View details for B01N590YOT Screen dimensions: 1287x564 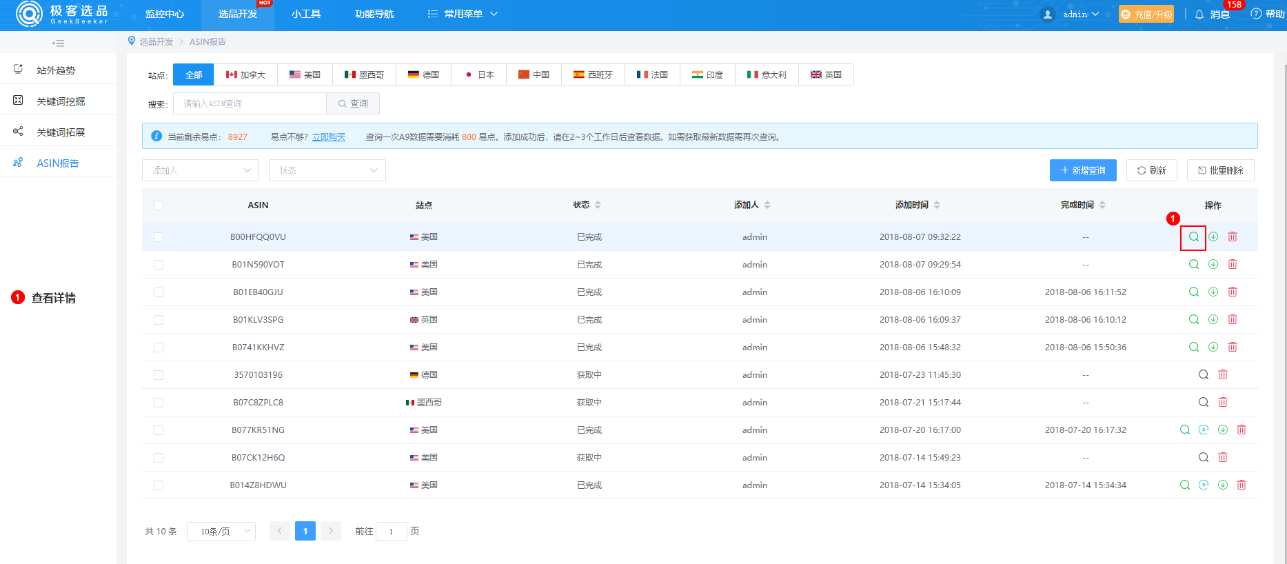[1194, 264]
